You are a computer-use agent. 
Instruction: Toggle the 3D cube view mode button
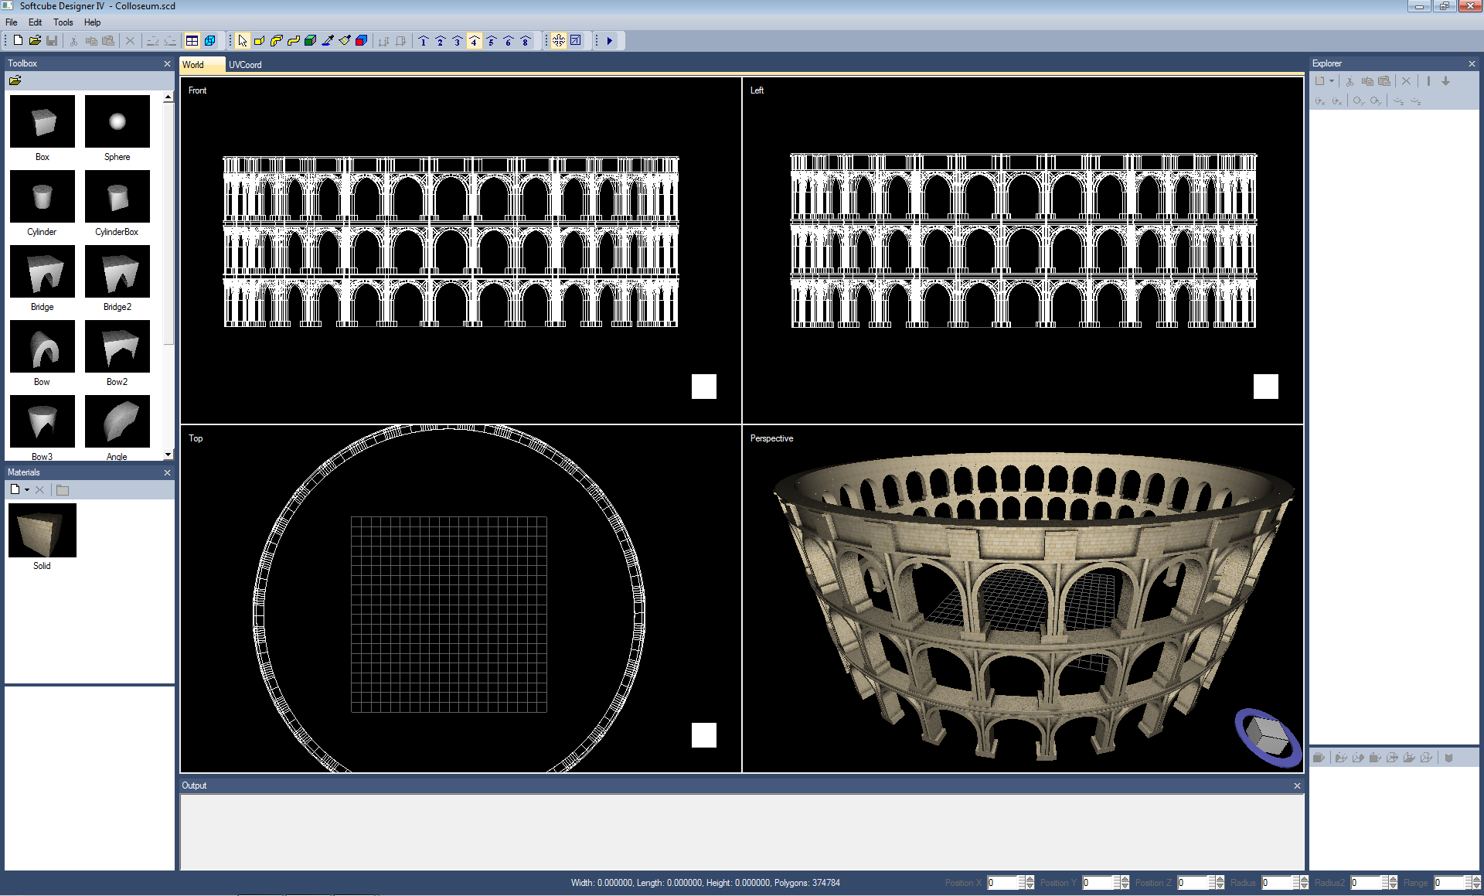[209, 41]
